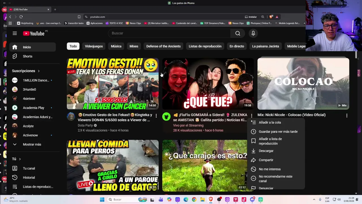Choose No recomendarme este canal

[x=276, y=179]
